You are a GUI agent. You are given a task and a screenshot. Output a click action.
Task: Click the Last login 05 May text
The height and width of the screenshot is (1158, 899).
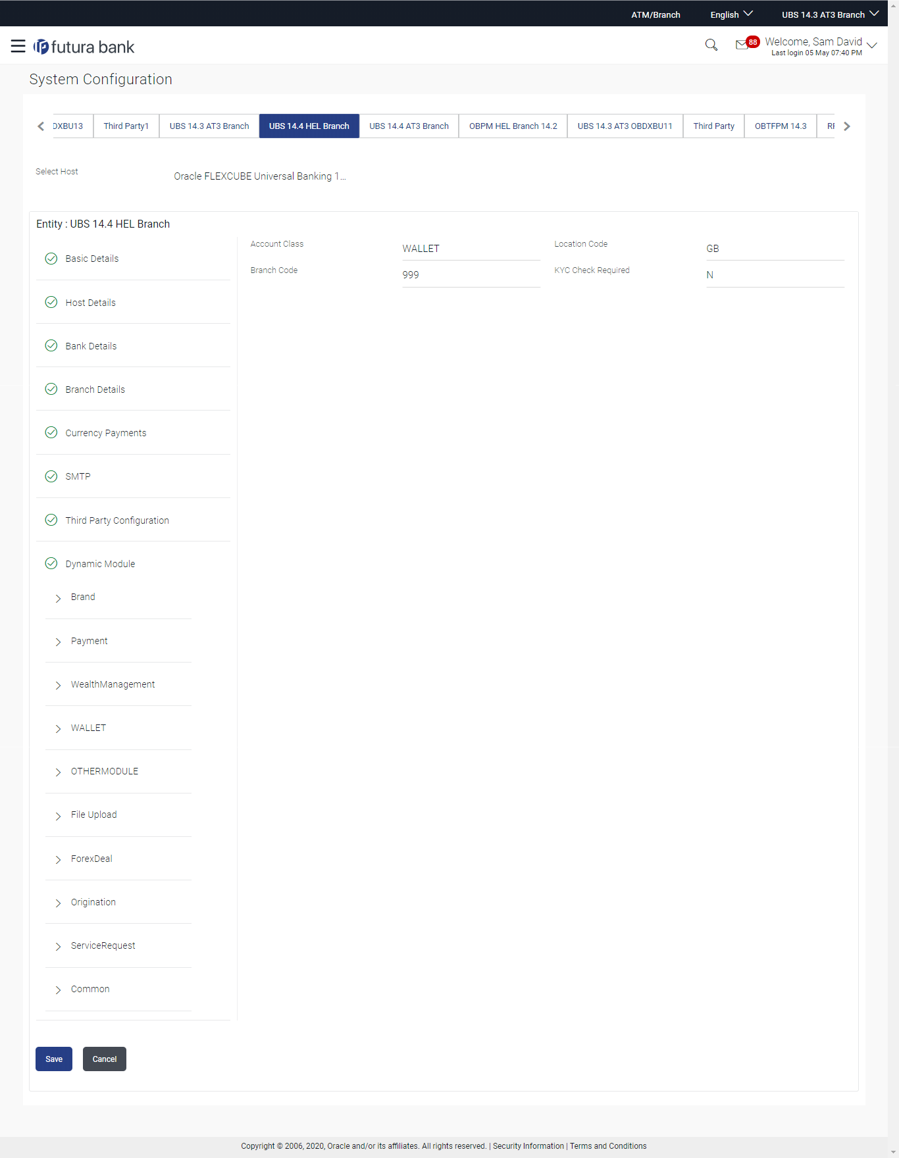coord(817,53)
